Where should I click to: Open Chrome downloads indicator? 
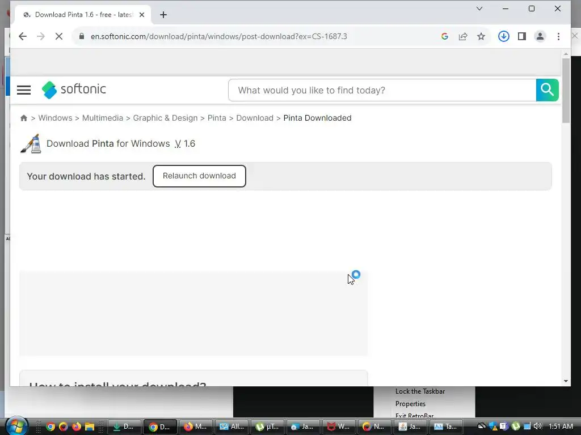click(504, 36)
